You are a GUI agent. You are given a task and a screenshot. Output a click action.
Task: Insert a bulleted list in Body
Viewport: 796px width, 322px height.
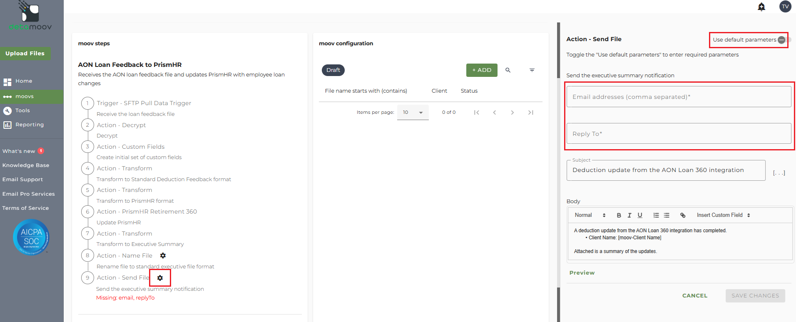coord(667,215)
